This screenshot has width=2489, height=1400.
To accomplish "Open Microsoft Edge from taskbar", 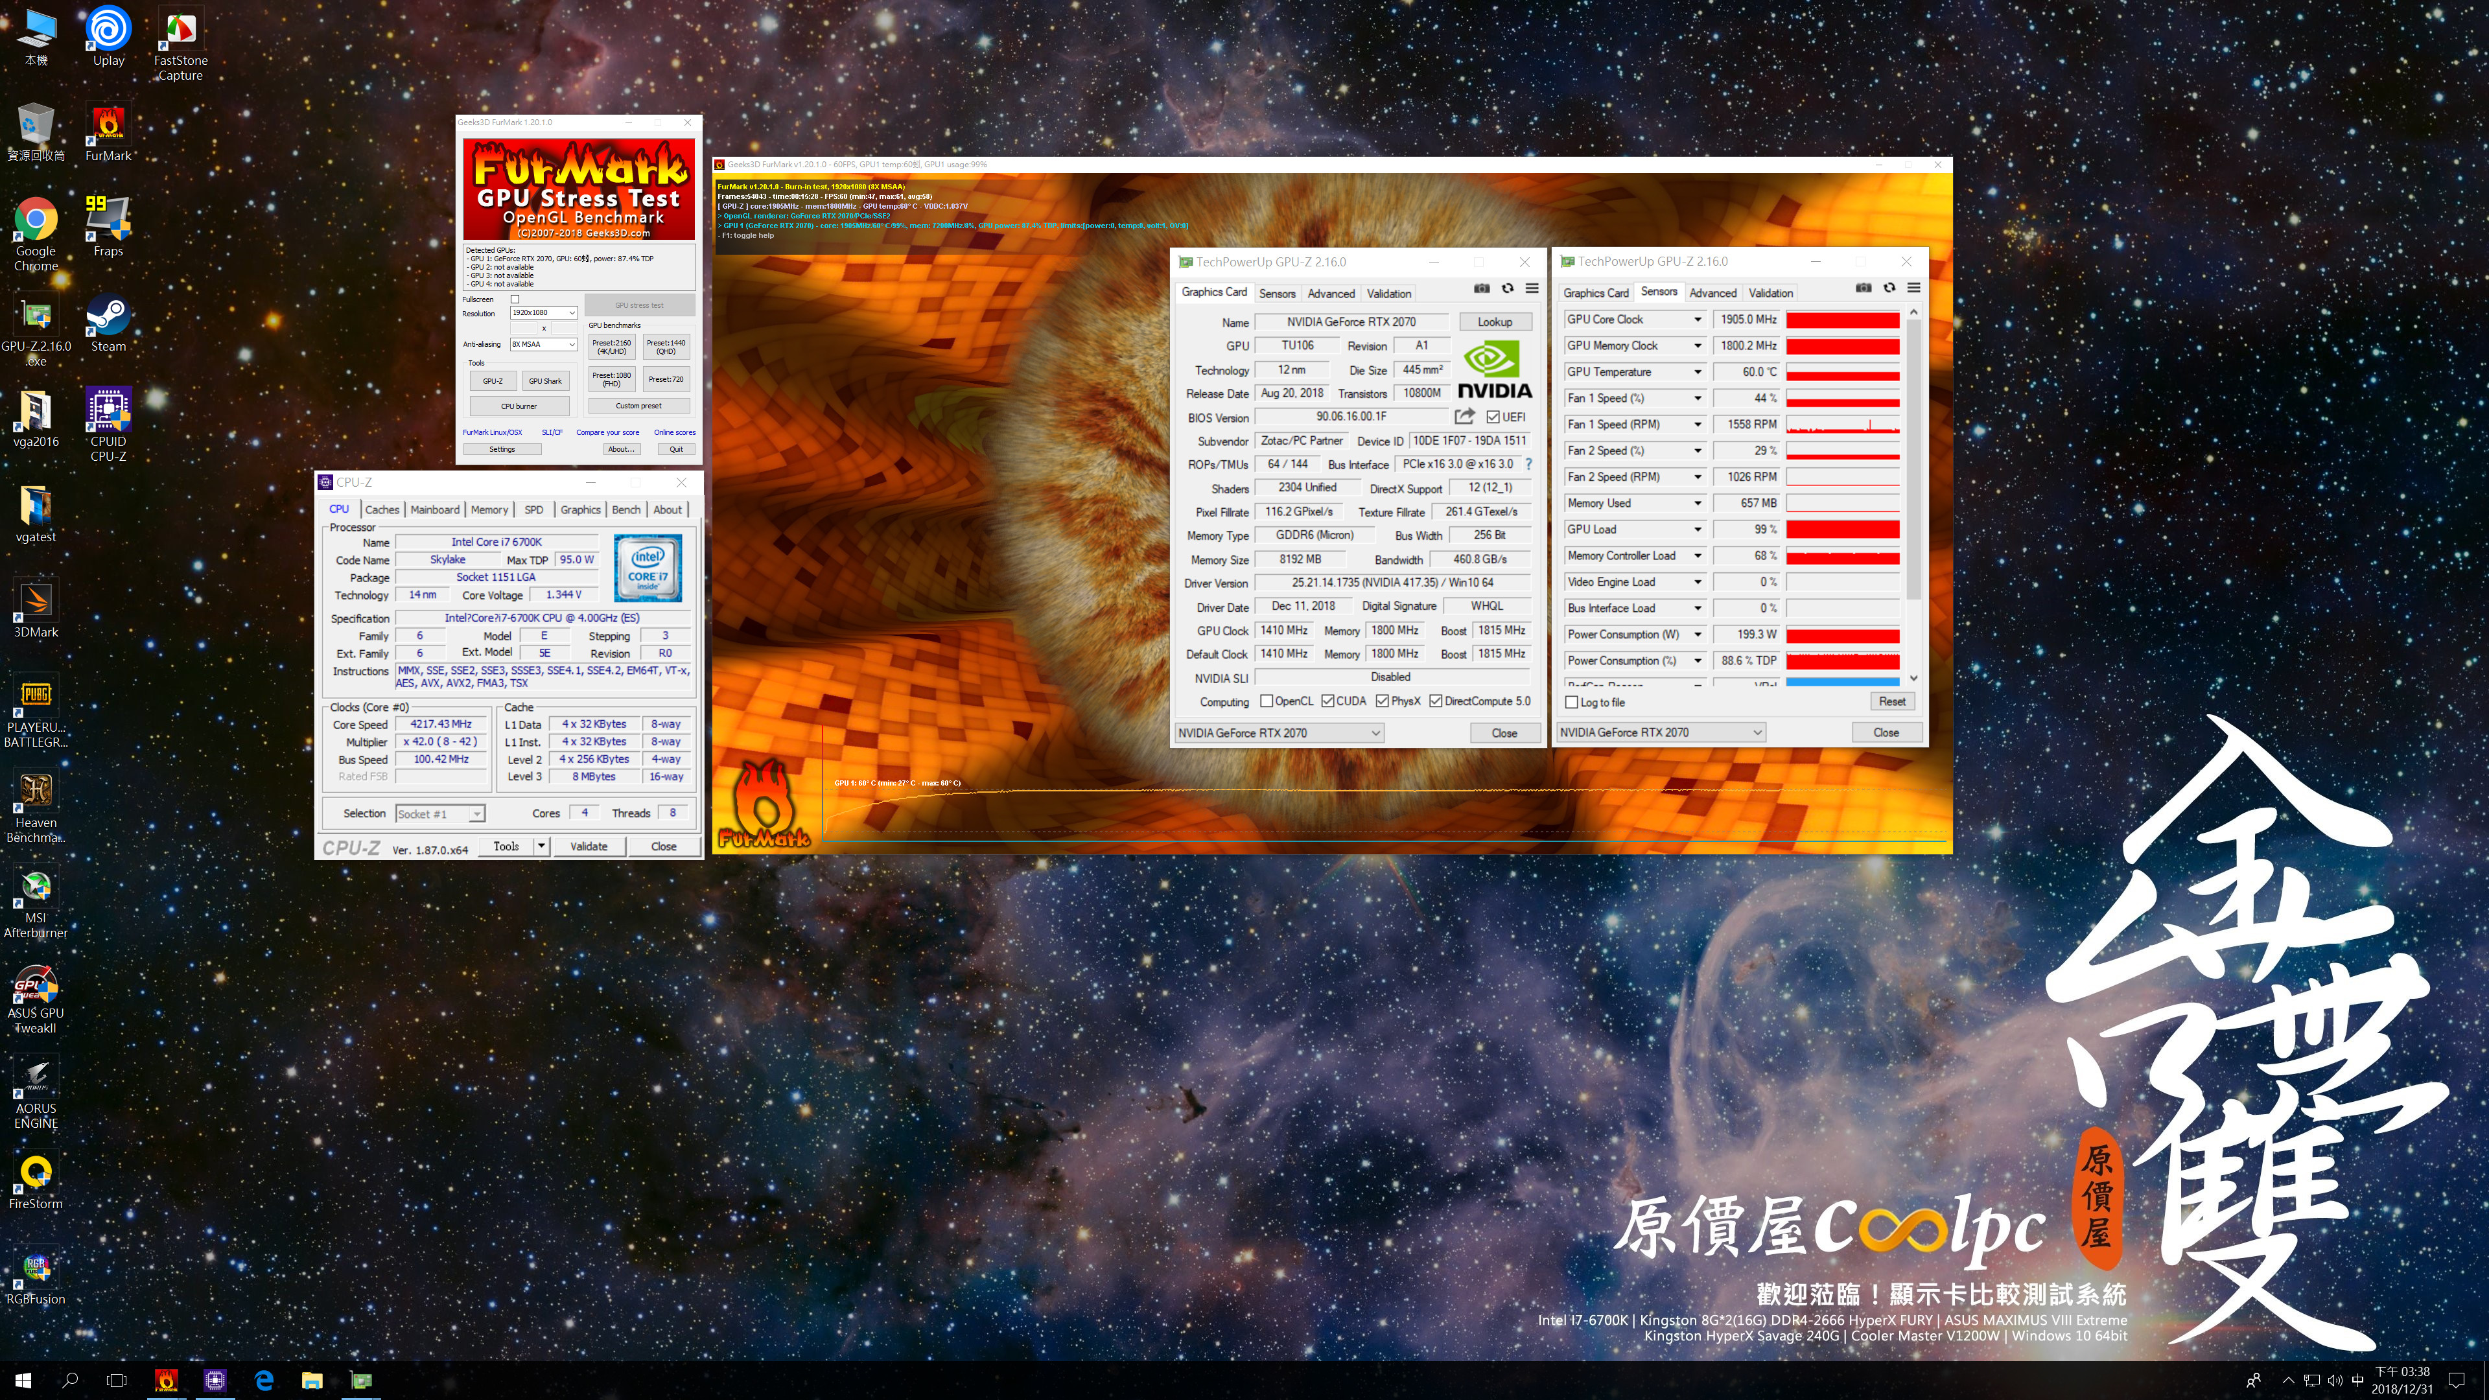I will coord(264,1381).
